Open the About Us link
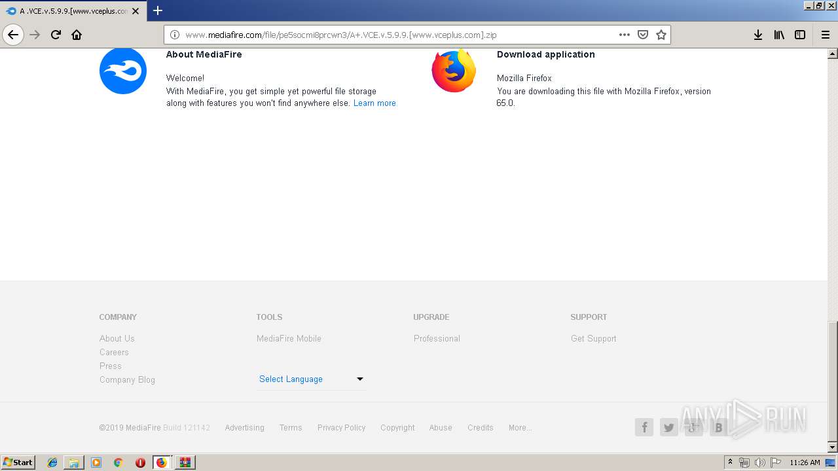Screen dimensions: 838x471 pyautogui.click(x=117, y=338)
